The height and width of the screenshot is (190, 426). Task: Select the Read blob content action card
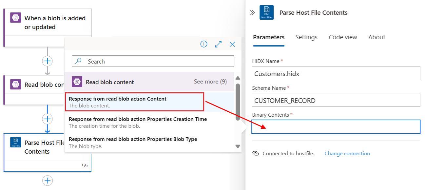coord(34,90)
